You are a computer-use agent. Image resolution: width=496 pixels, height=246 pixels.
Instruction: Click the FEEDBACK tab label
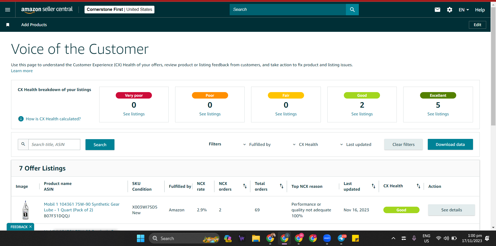pos(19,227)
